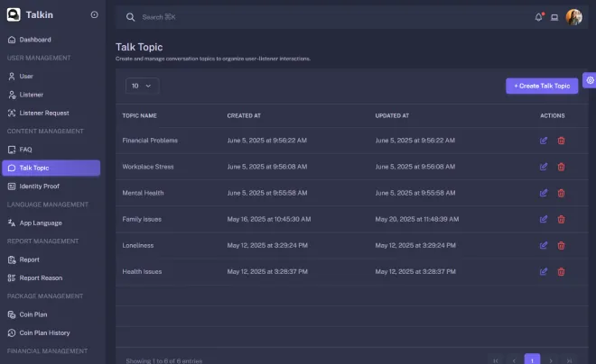Open Coin Plan History page
This screenshot has width=596, height=364.
coord(51,332)
